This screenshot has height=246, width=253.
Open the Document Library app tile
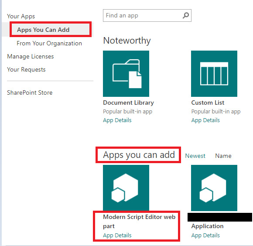pyautogui.click(x=126, y=74)
